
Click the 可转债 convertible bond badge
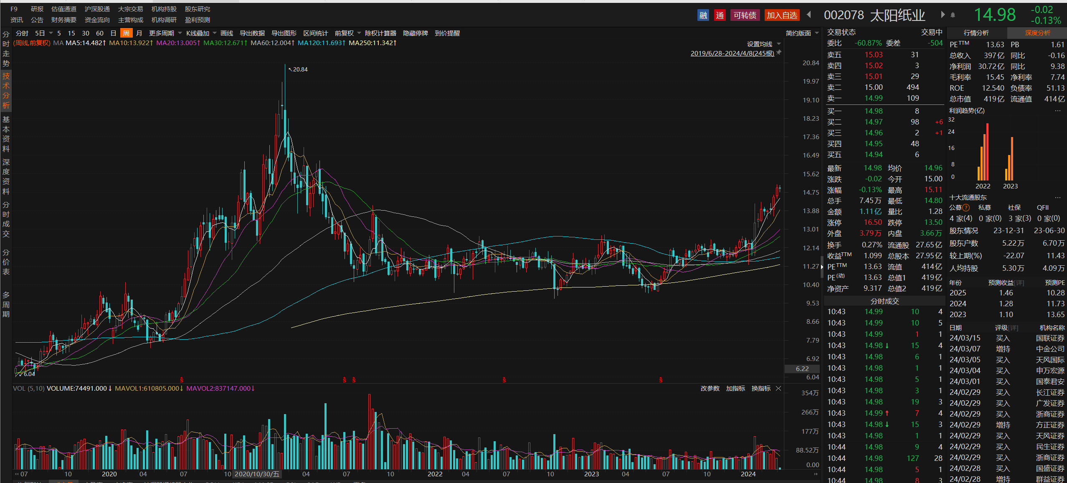745,15
